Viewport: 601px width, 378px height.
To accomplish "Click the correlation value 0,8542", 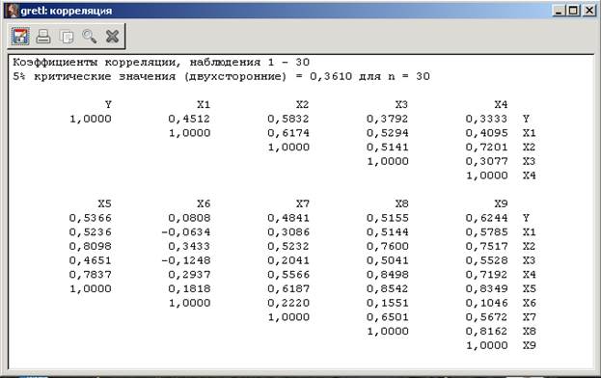I will 388,288.
